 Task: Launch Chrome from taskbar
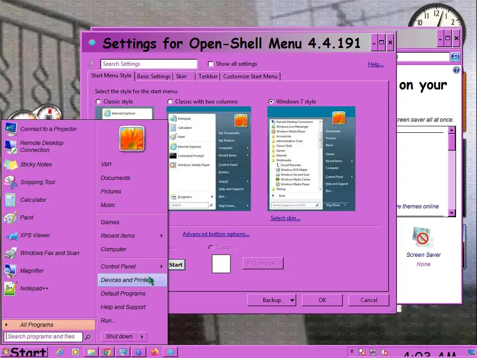[x=107, y=352]
